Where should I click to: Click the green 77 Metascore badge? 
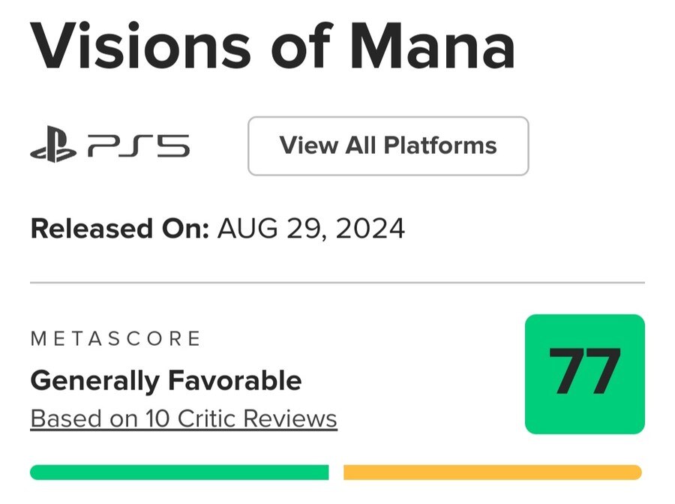click(x=584, y=373)
